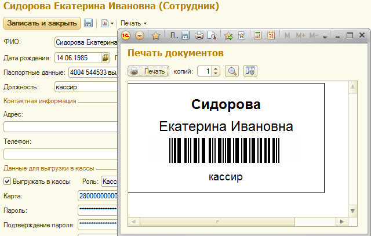The height and width of the screenshot is (236, 371).
Task: Click the Подтверждение пароля field
Action: tap(98, 225)
